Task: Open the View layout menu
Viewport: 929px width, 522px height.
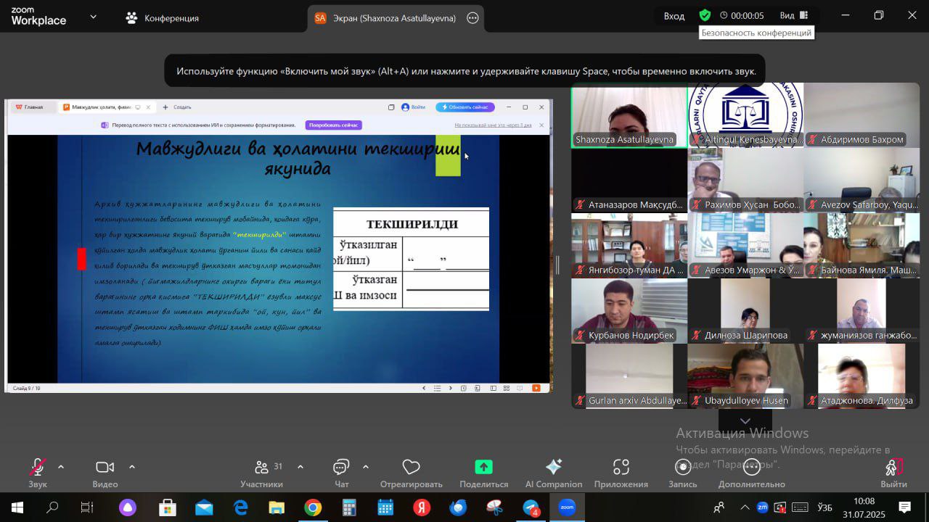Action: click(x=794, y=15)
